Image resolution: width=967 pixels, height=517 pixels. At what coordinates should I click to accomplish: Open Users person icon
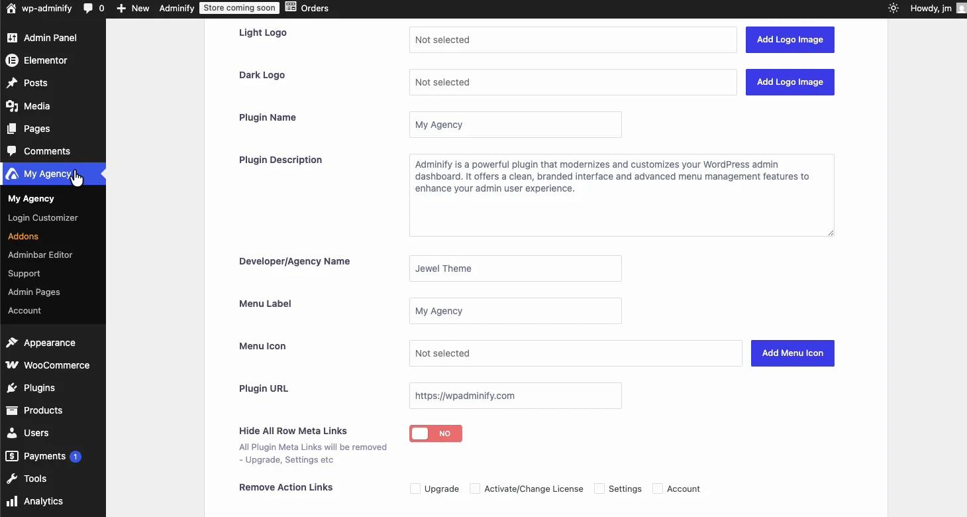(x=12, y=433)
